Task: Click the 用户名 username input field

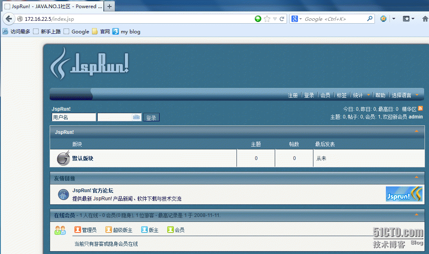Action: (x=74, y=117)
